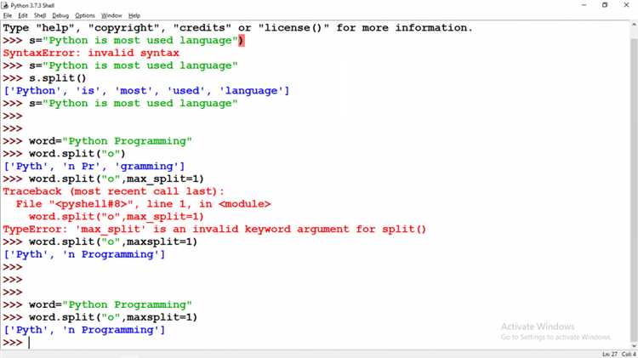638x358 pixels.
Task: Click the red 'word.split("o",max_split=1)' traceback line
Action: 116,217
